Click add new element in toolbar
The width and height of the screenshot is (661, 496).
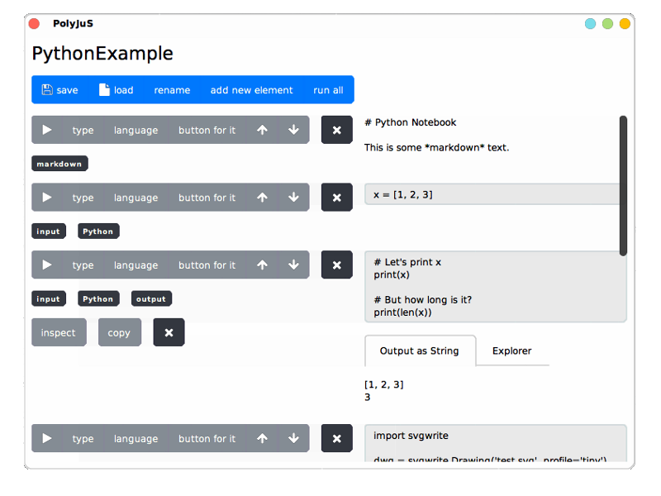[x=251, y=90]
